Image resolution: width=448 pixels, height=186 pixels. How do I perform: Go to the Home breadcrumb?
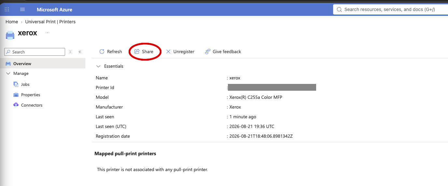coord(12,22)
